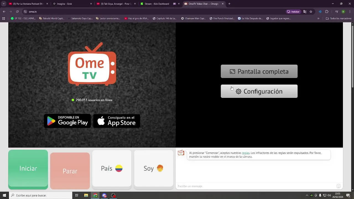
Task: Close the Imagine - Grok tab
Action: tap(91, 4)
